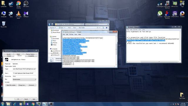
Task: Open the File menu in GameUserSettings Notepad
Action: tap(64, 34)
